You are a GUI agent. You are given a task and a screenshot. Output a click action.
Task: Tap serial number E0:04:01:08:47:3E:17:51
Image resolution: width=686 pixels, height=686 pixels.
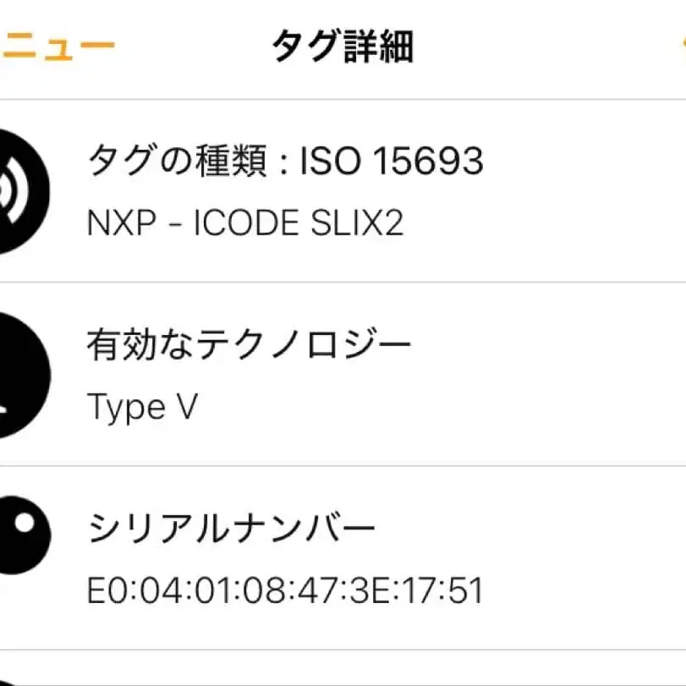point(285,590)
